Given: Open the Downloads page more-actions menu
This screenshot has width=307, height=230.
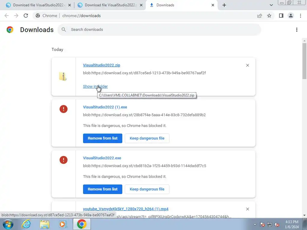Looking at the screenshot, I should 297,30.
